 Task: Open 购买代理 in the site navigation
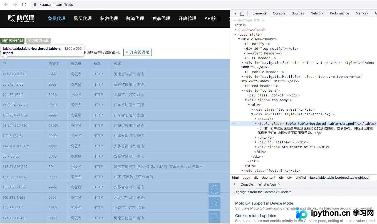click(83, 19)
